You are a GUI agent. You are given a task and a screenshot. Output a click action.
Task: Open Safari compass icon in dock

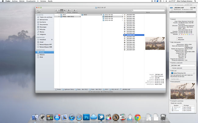(x=79, y=117)
